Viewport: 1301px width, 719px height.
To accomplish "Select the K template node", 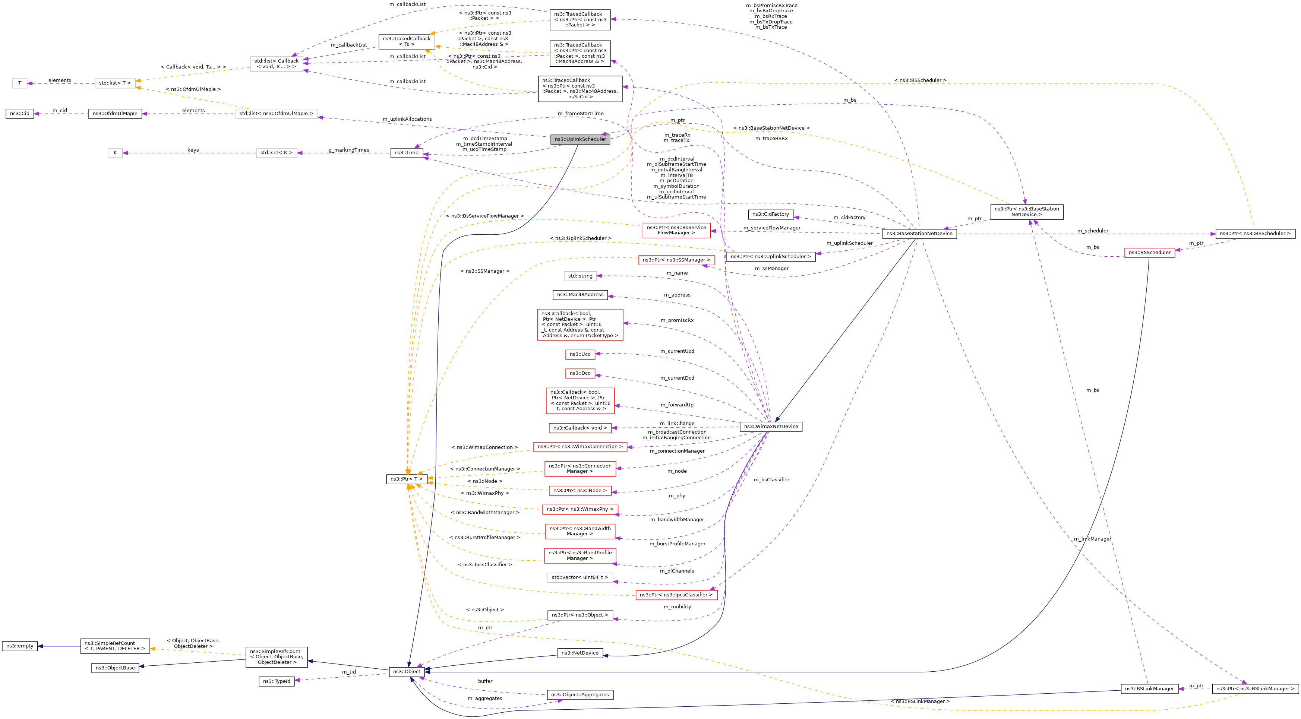I will [115, 153].
